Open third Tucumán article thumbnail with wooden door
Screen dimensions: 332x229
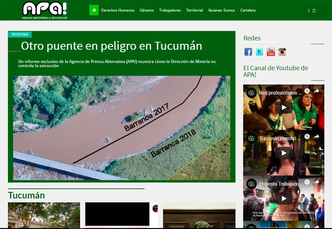[x=199, y=215]
